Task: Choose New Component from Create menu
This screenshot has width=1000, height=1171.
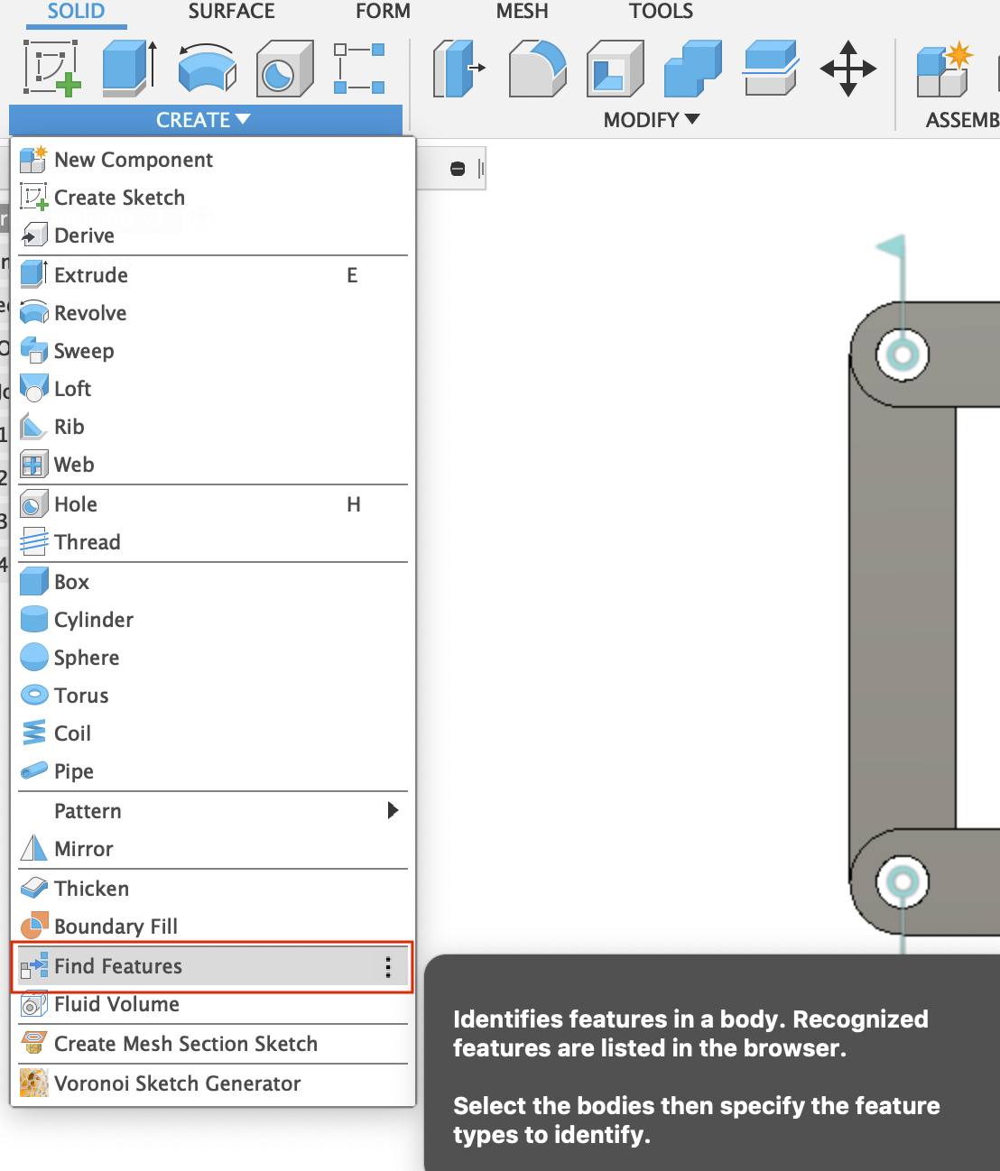Action: pyautogui.click(x=213, y=160)
